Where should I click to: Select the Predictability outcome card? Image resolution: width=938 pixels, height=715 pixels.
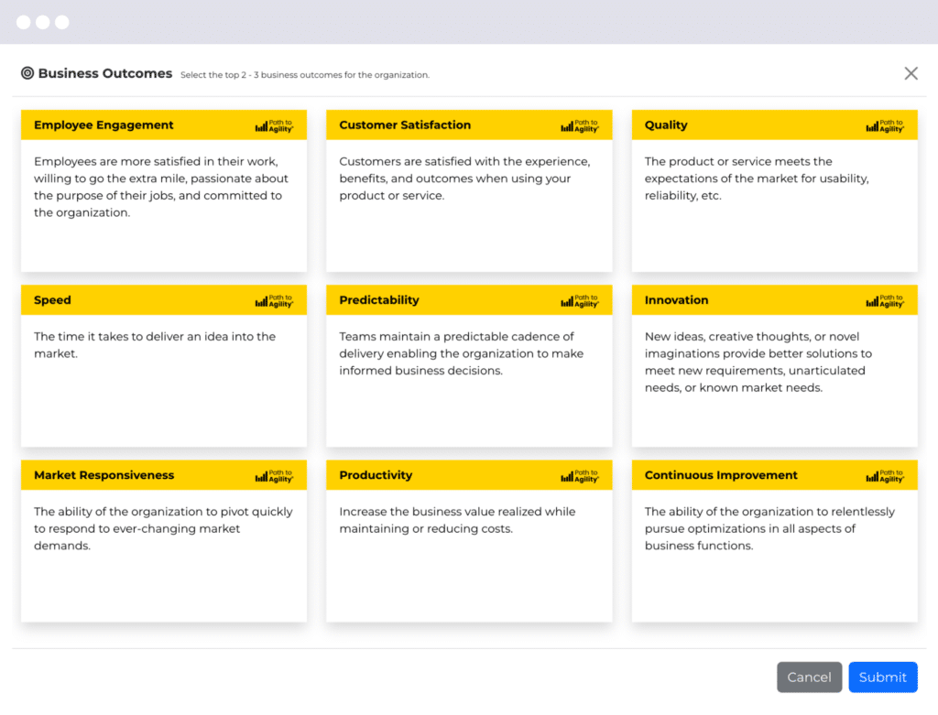469,366
